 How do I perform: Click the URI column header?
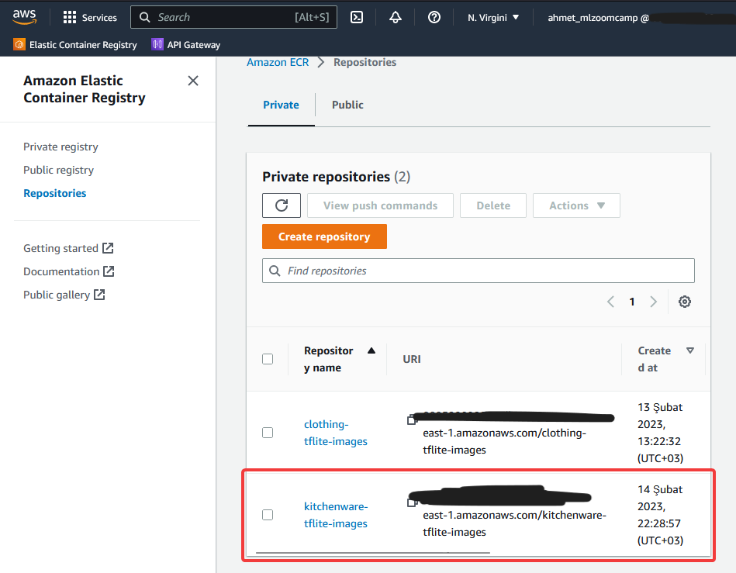(412, 359)
